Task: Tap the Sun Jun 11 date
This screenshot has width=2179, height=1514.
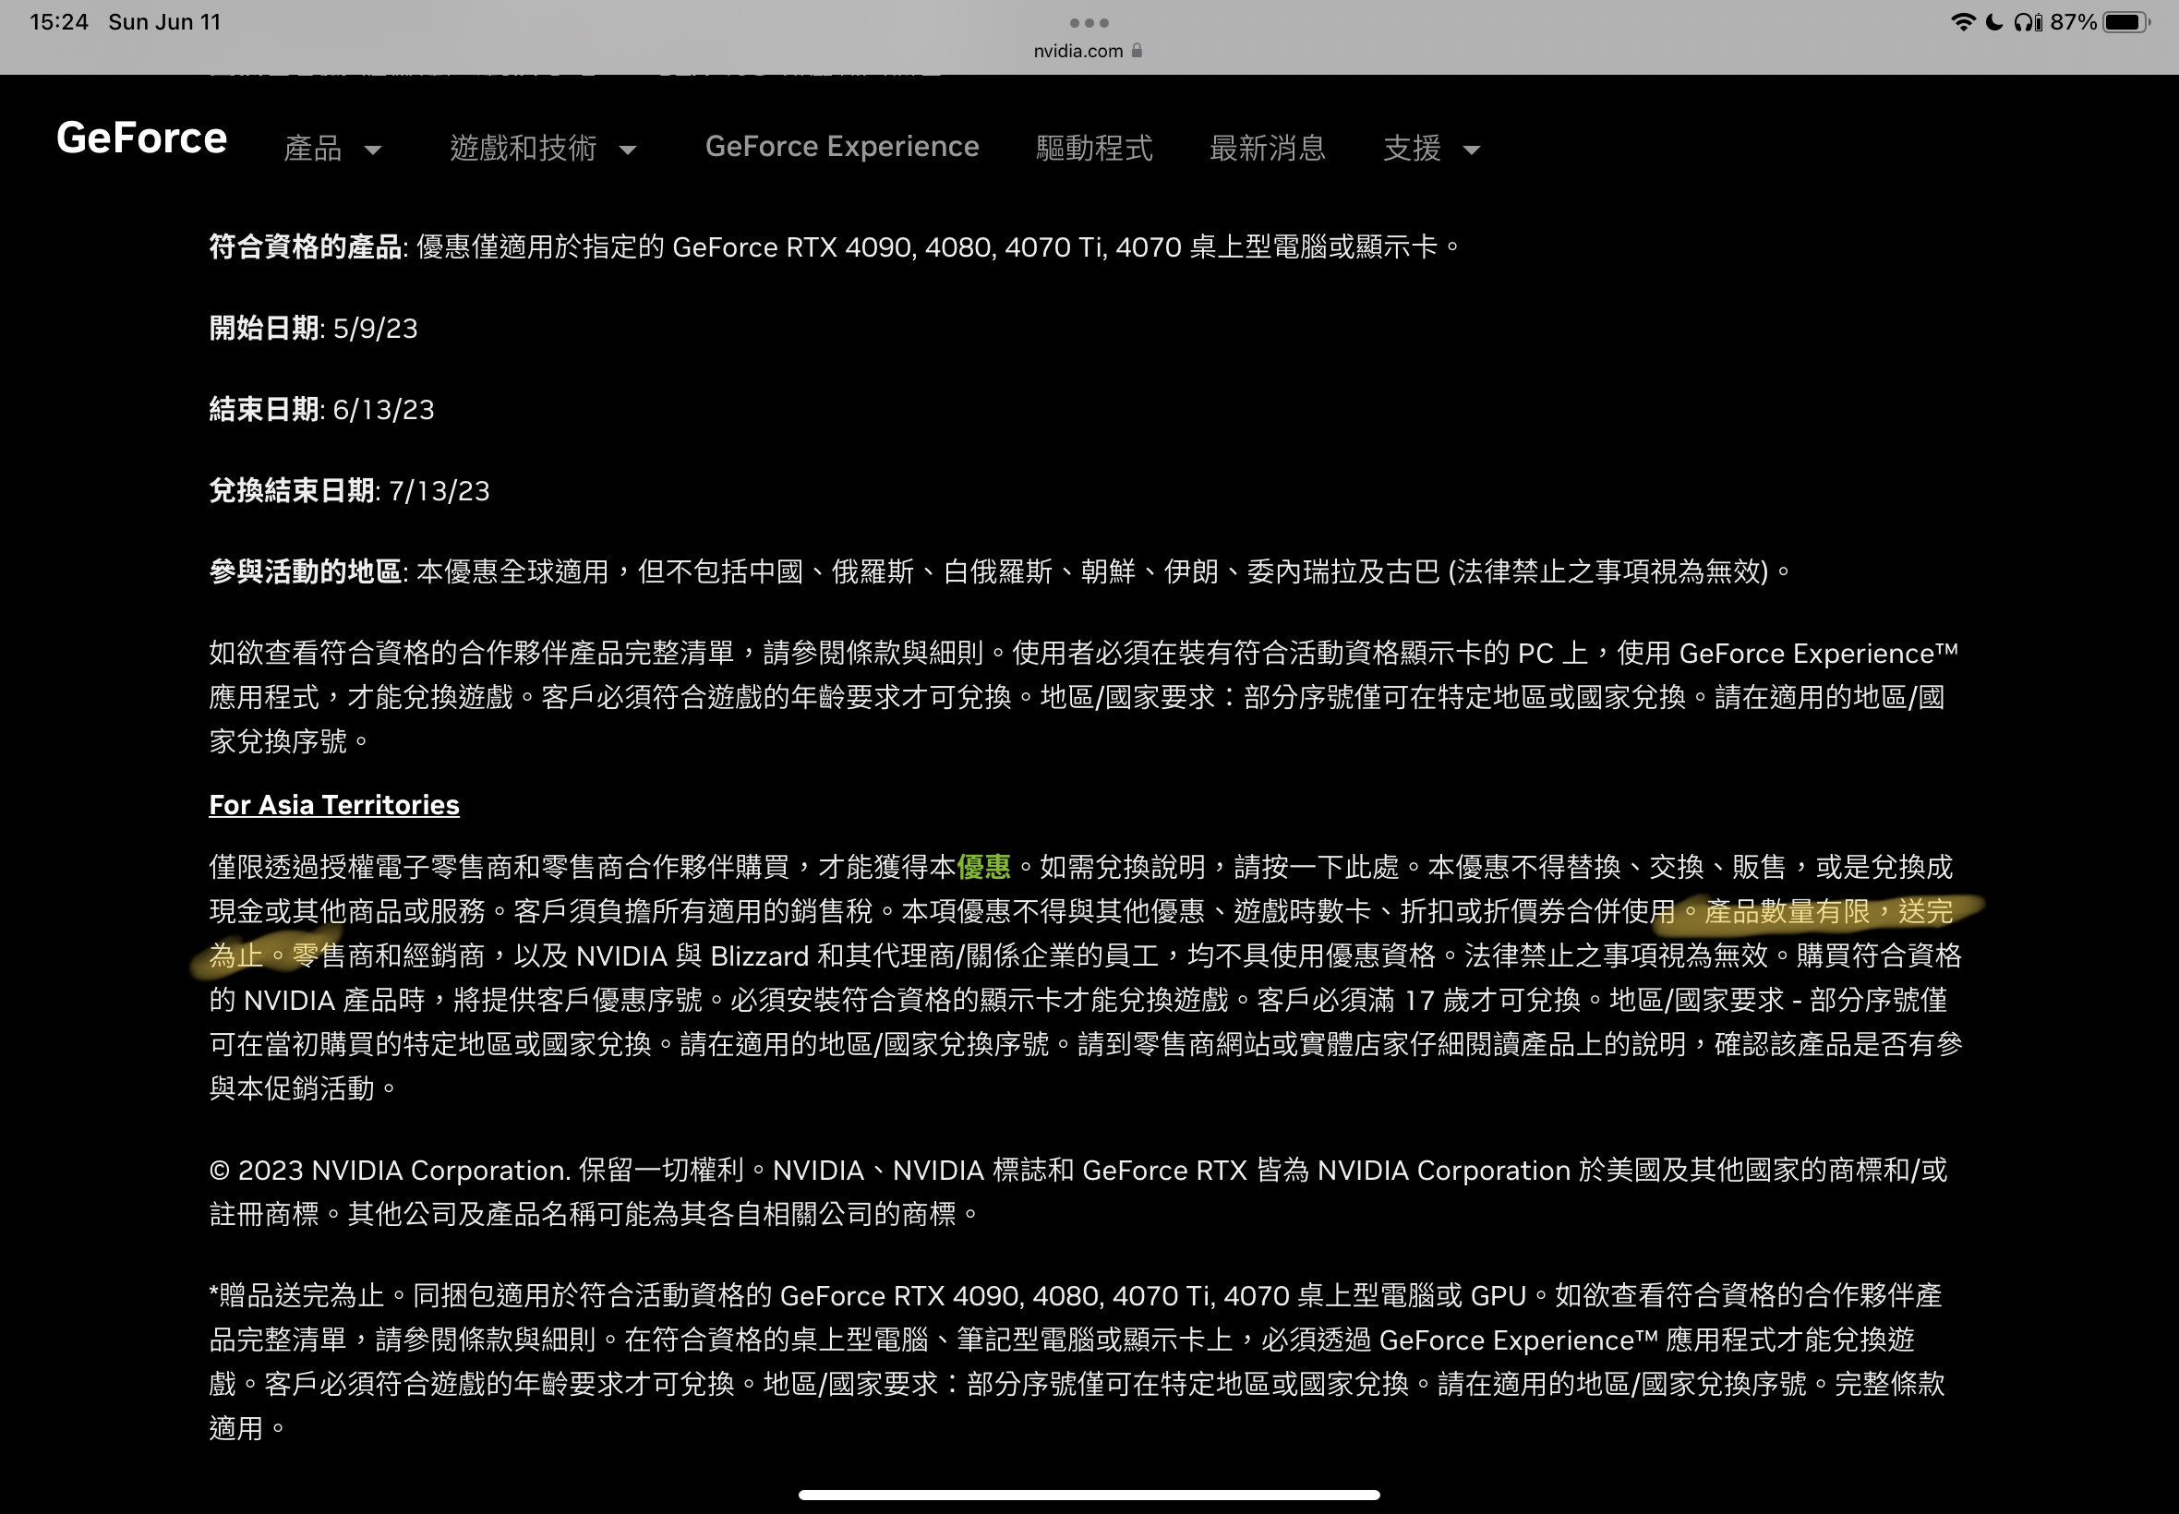Action: [164, 22]
